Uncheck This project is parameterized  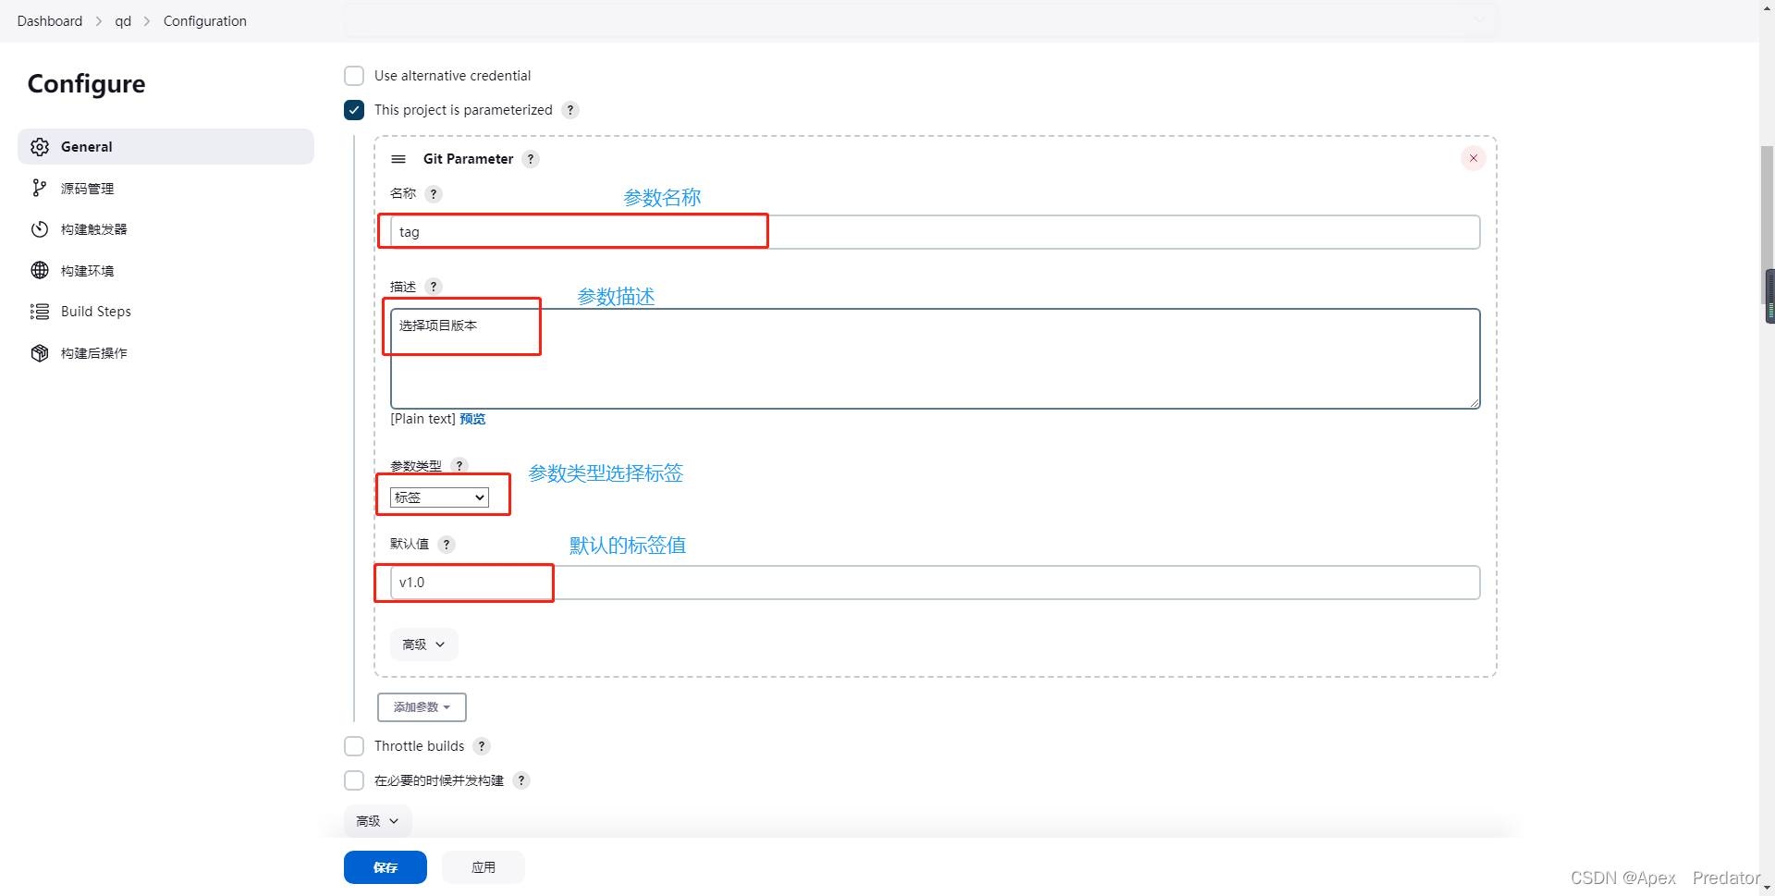tap(354, 110)
